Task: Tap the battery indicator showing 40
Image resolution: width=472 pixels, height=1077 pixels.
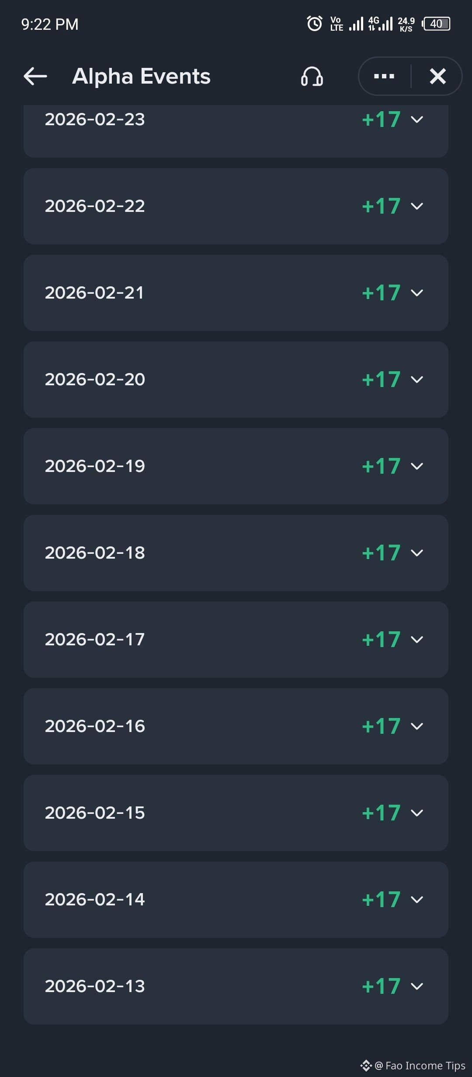Action: (436, 24)
